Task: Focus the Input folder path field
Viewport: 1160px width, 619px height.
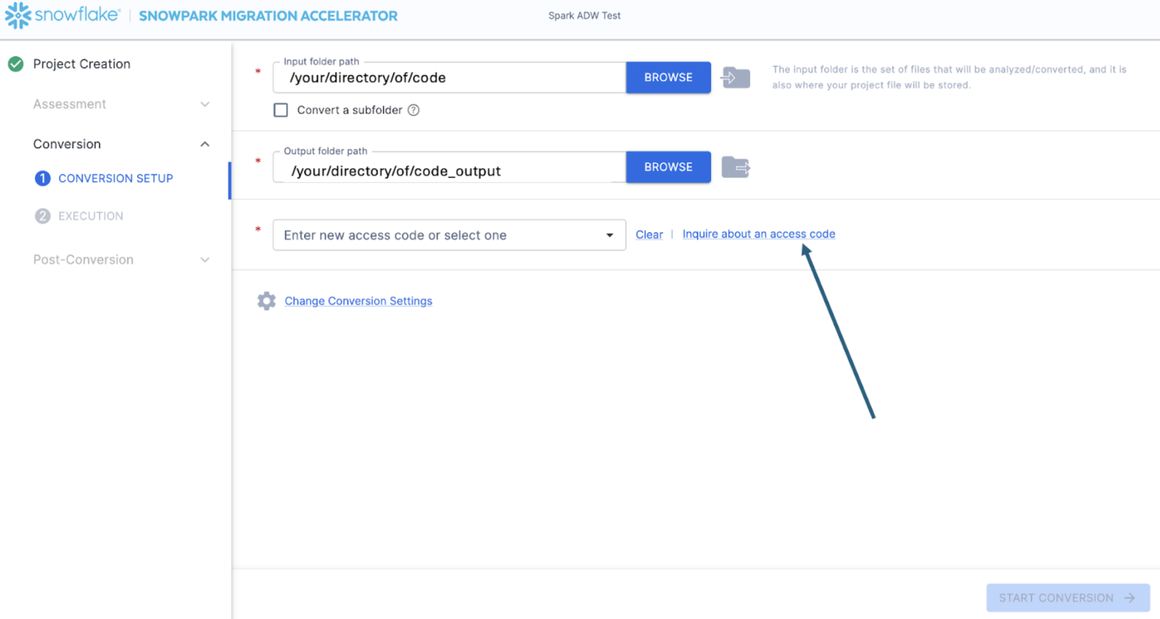Action: (449, 78)
